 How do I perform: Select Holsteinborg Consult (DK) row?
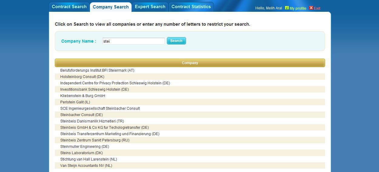[x=190, y=77]
